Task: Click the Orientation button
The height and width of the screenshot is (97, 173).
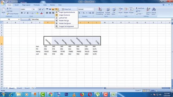Action: click(x=56, y=9)
